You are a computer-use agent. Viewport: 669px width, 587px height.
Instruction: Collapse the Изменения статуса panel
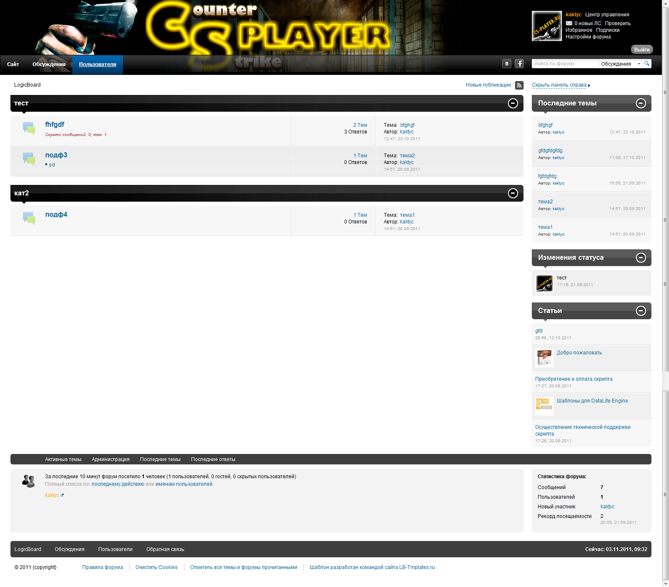641,258
